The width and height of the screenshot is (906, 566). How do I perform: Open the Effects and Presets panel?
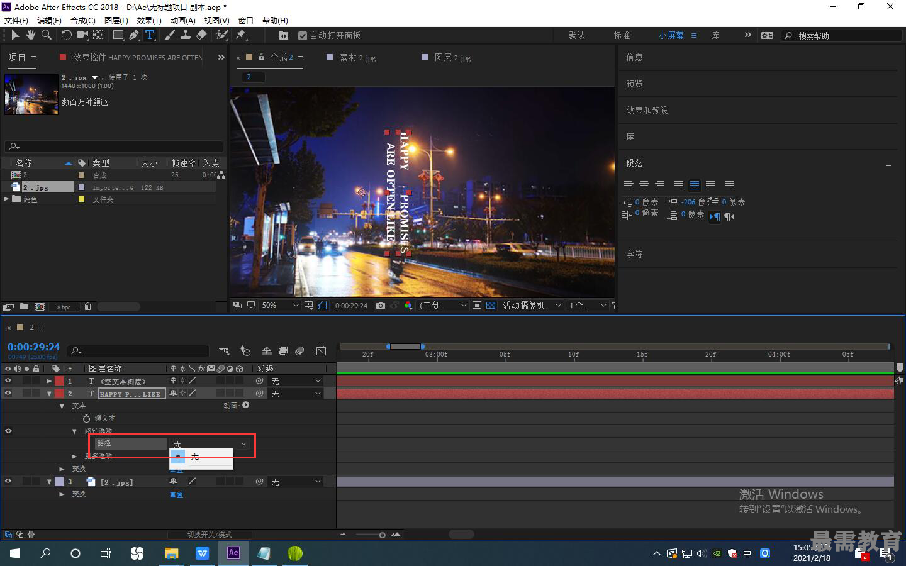click(x=647, y=110)
